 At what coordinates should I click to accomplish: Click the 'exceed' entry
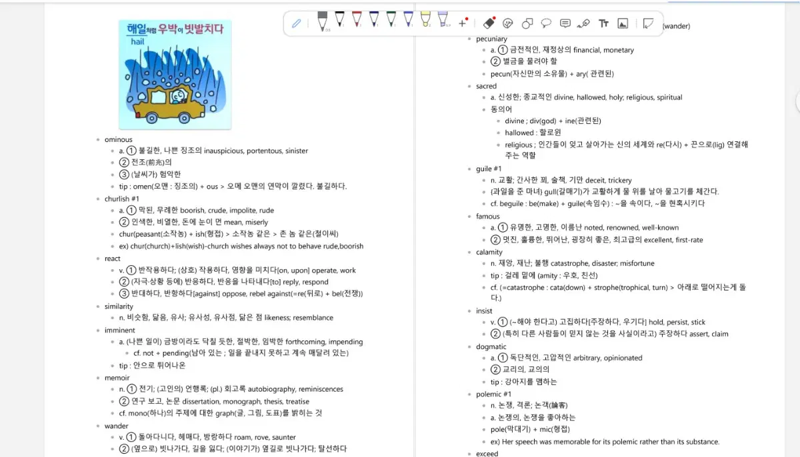[487, 454]
